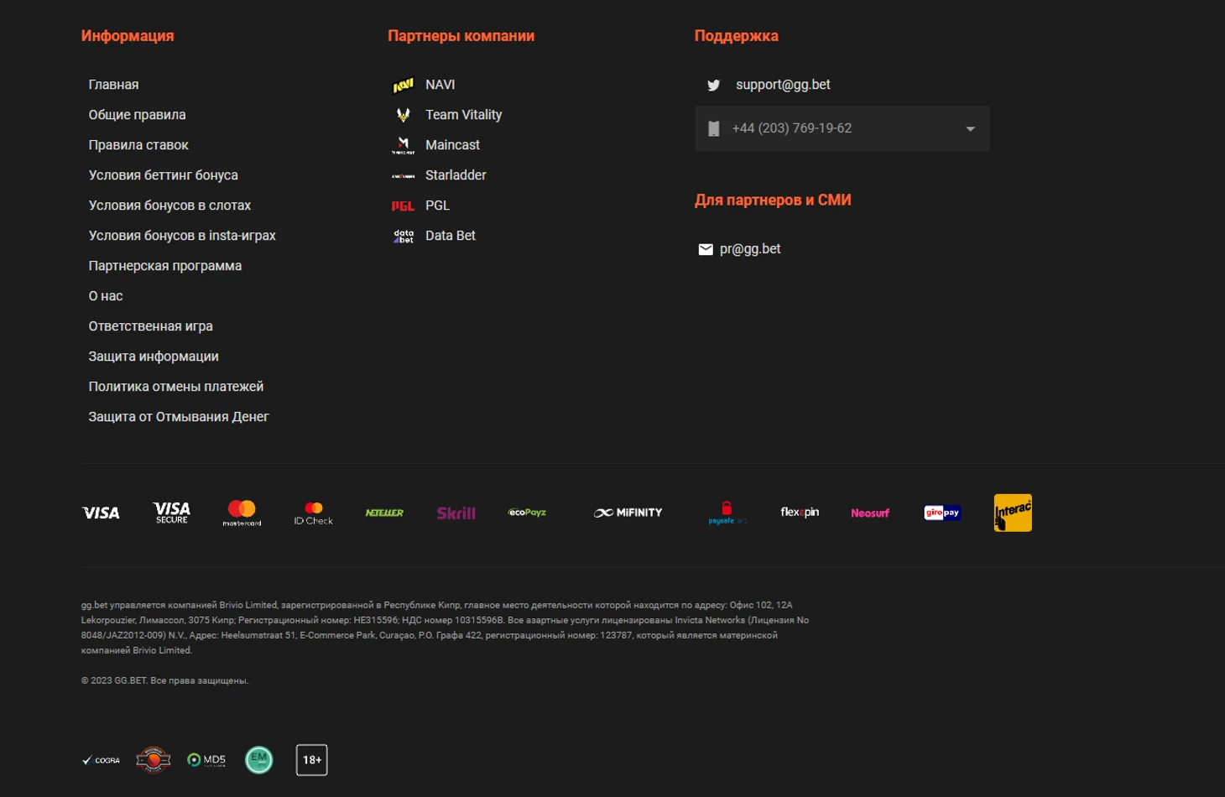Image resolution: width=1225 pixels, height=797 pixels.
Task: Open Защита от Отмывания Денег link
Action: click(x=179, y=417)
